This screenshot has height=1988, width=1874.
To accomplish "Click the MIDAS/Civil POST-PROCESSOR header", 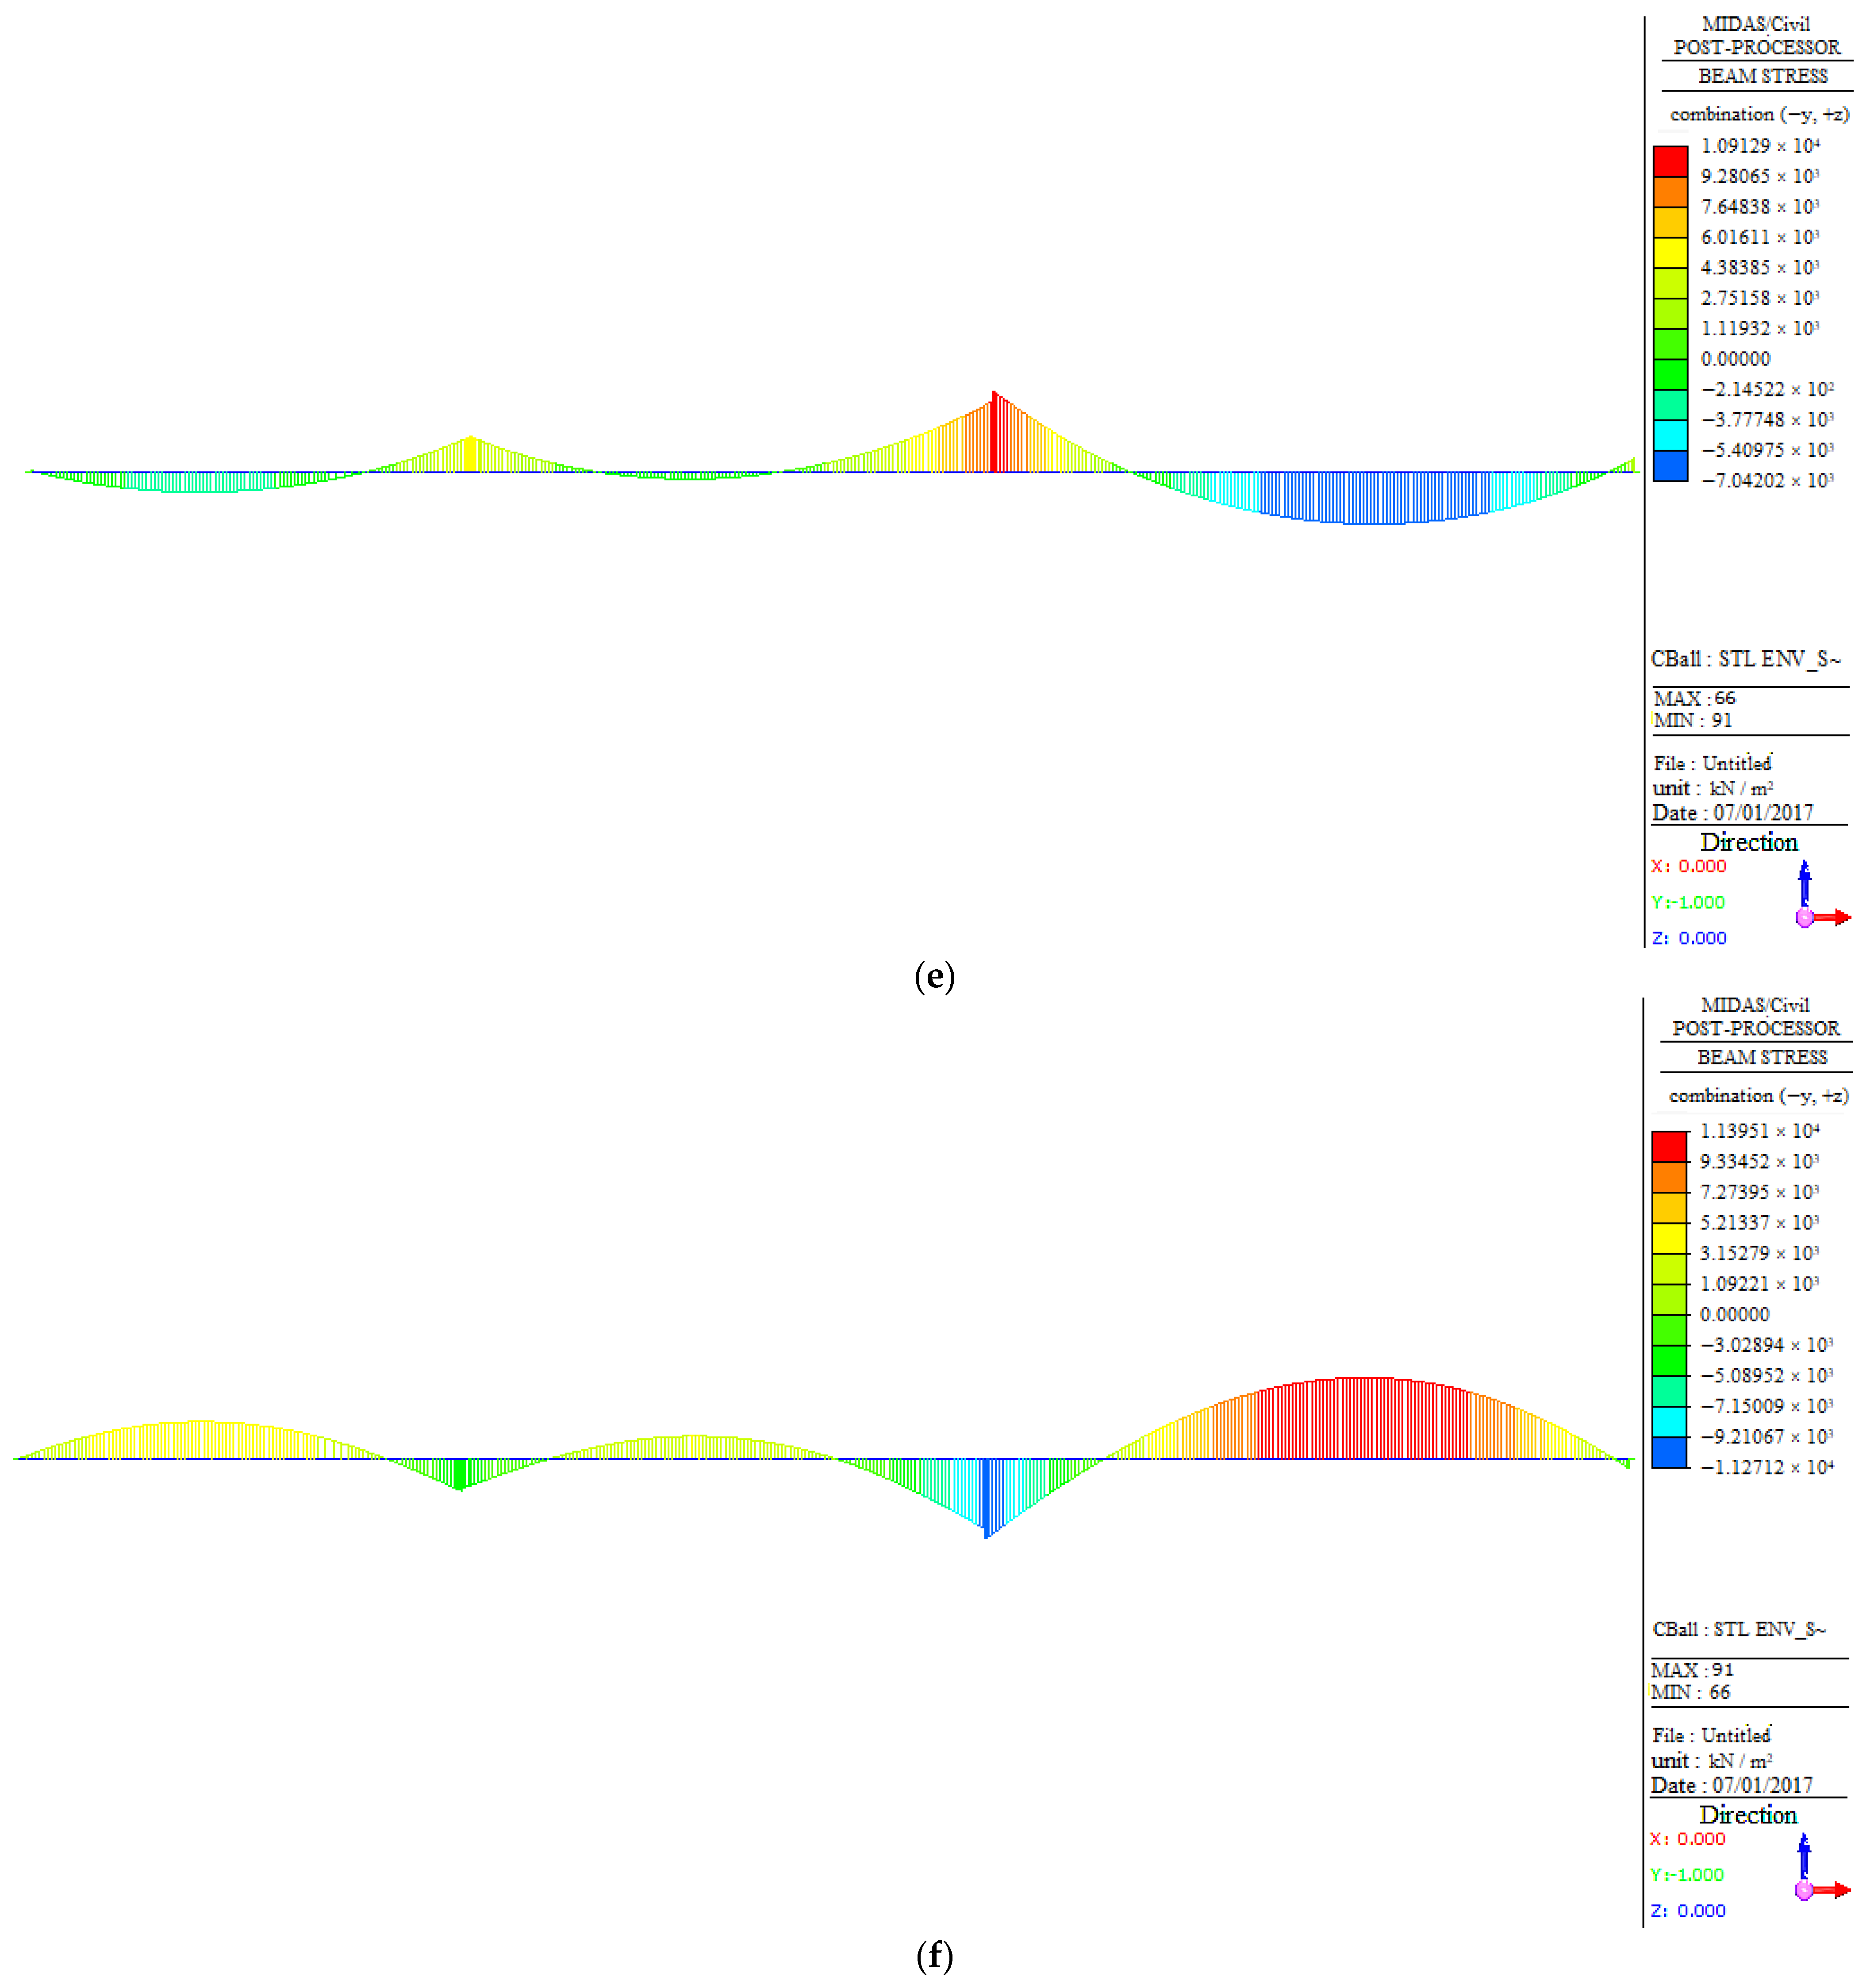I will (x=1758, y=35).
